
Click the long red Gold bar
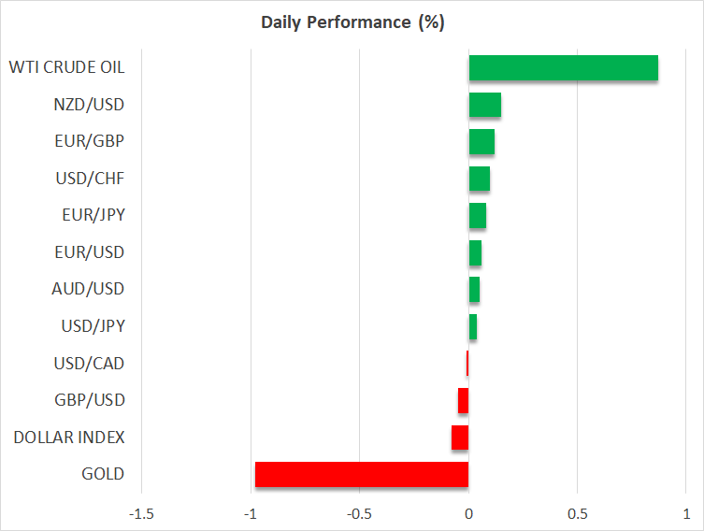(361, 474)
